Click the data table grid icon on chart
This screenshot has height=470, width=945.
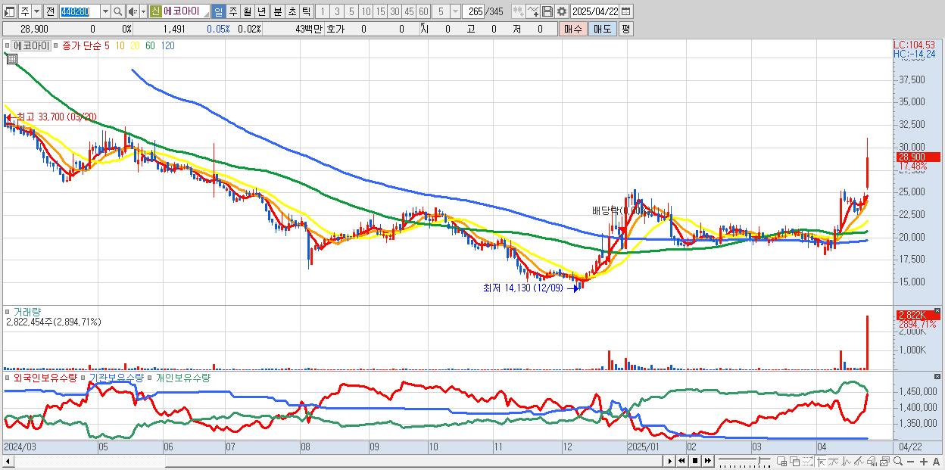point(12,60)
